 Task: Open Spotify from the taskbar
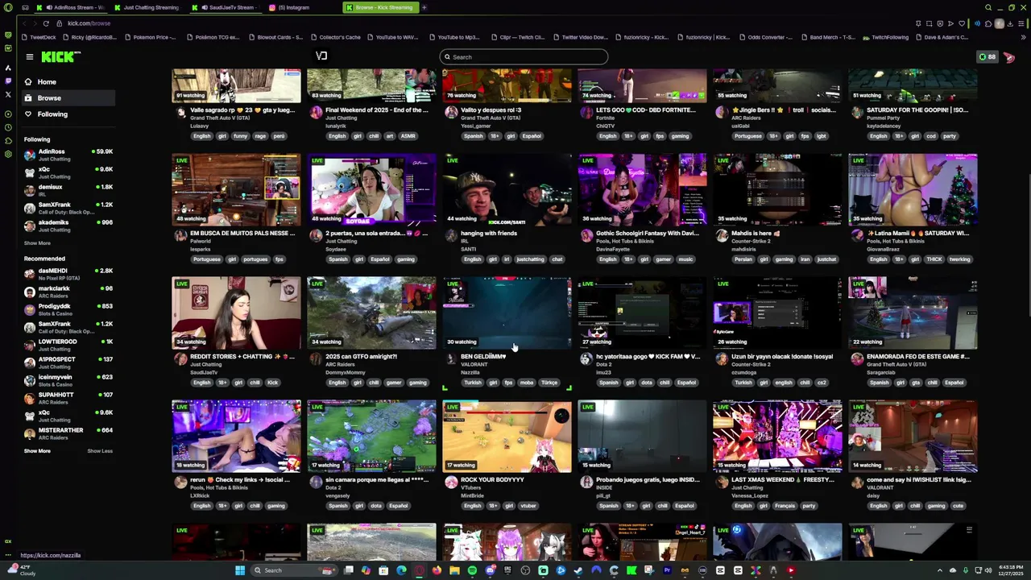click(x=472, y=570)
